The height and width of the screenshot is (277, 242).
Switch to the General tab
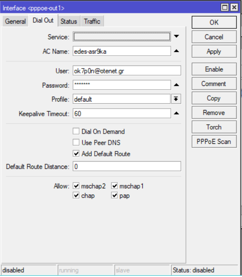click(x=16, y=21)
